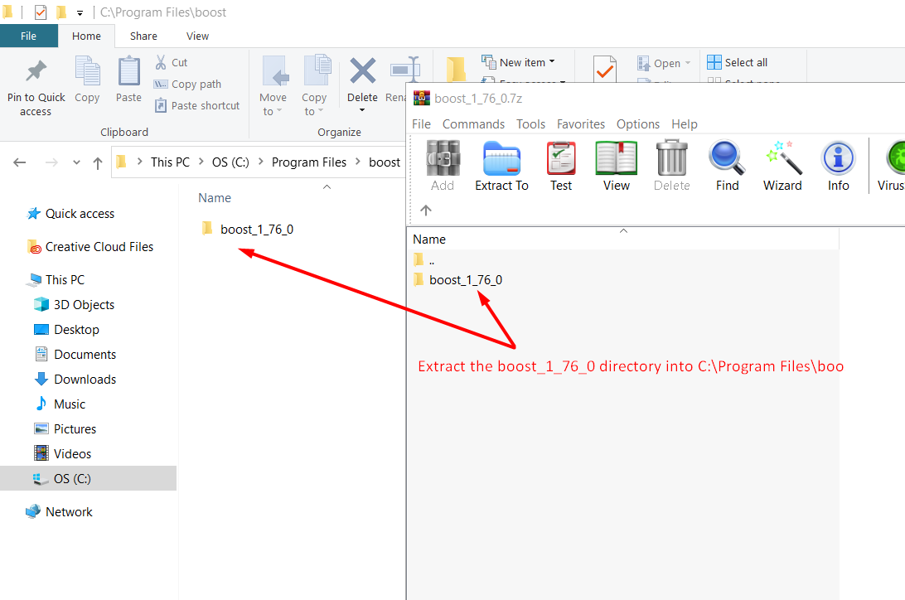Viewport: 905px width, 600px height.
Task: Click New item in the ribbon
Action: (518, 62)
